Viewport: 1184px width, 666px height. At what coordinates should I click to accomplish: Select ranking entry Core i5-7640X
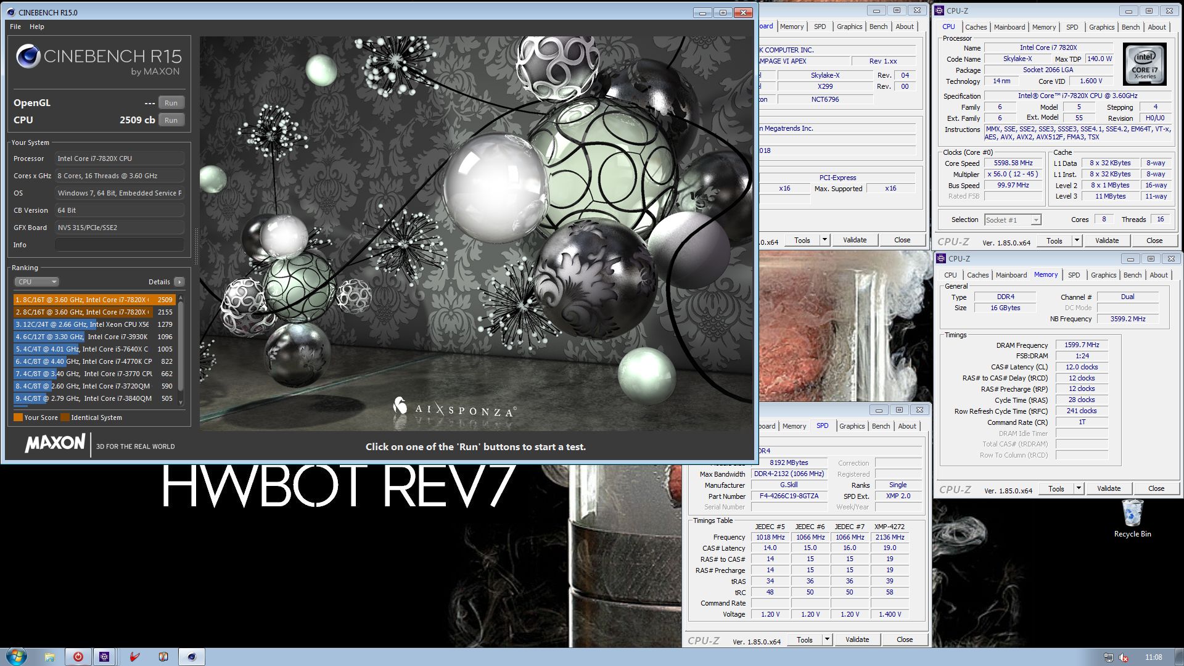tap(94, 349)
